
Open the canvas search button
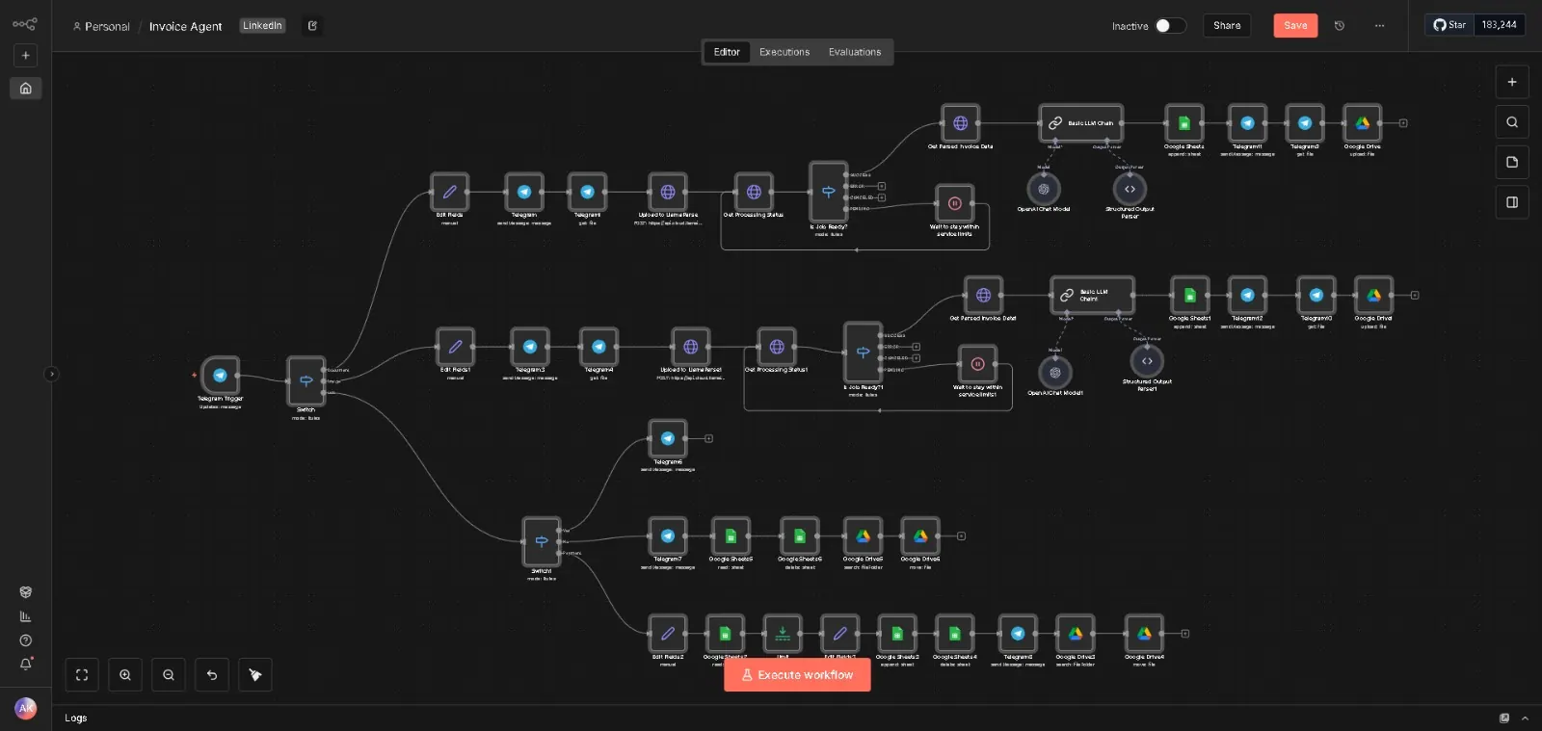point(1512,122)
